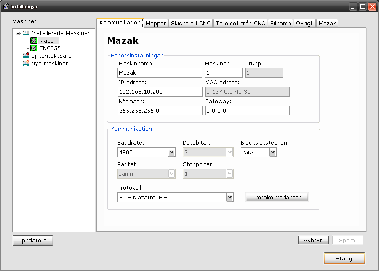Viewport: 379px width, 271px height.
Task: Maximize the Inställningar window
Action: click(x=363, y=7)
